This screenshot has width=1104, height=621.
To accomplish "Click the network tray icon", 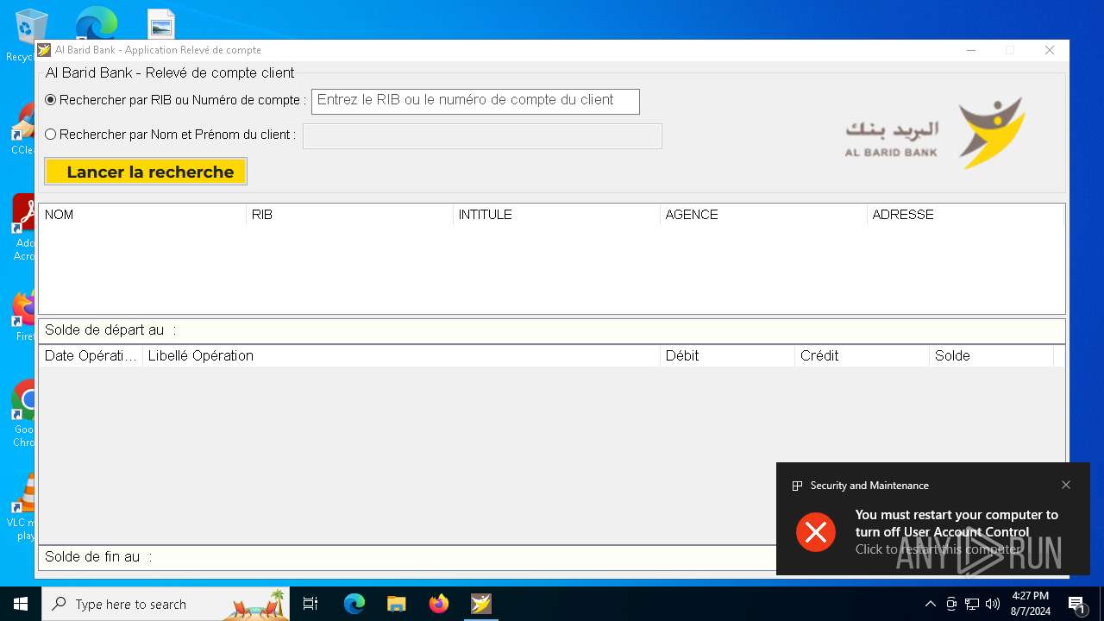I will tap(972, 604).
